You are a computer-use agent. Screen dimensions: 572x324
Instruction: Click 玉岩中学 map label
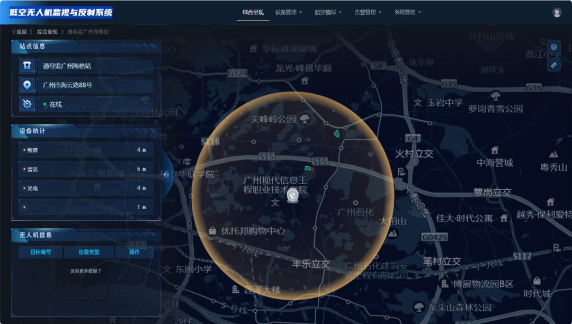coord(445,103)
